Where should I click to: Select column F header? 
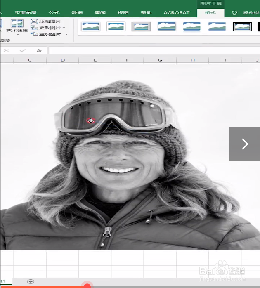tap(128, 60)
